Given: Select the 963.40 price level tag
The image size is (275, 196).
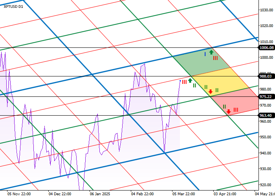Looking at the screenshot, I should click(266, 116).
